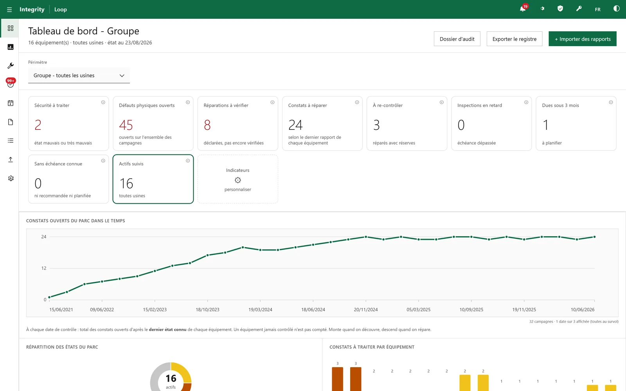Open list icon in sidebar
Screen dimensions: 626x391
[x=11, y=141]
